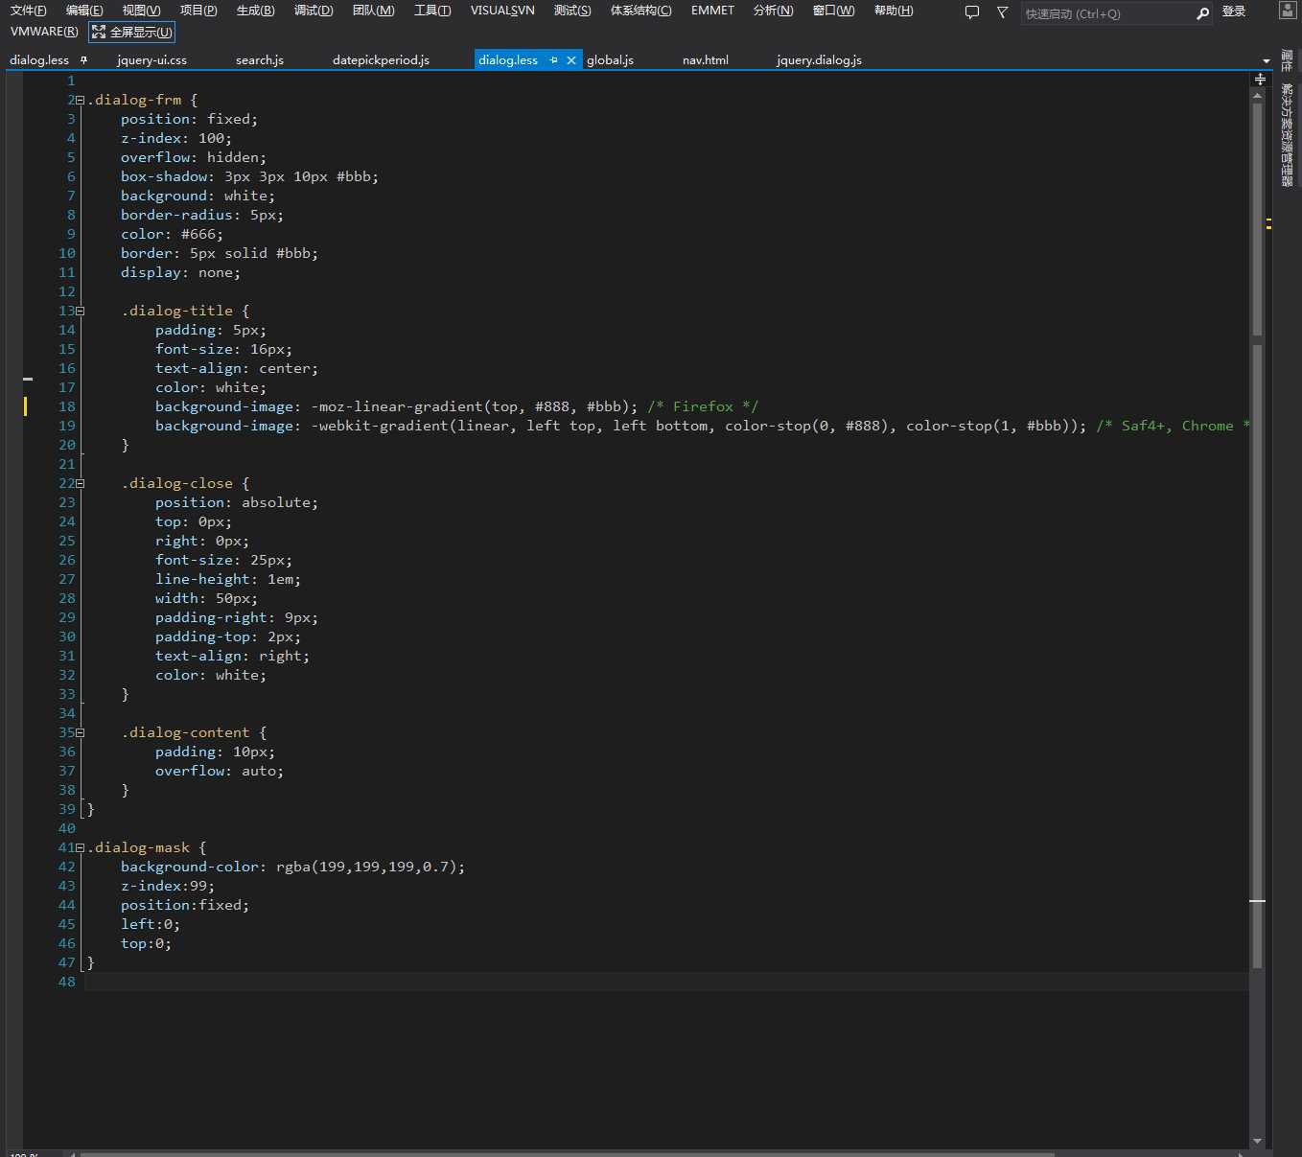1302x1157 pixels.
Task: Switch to the global.js tab
Action: coord(610,59)
